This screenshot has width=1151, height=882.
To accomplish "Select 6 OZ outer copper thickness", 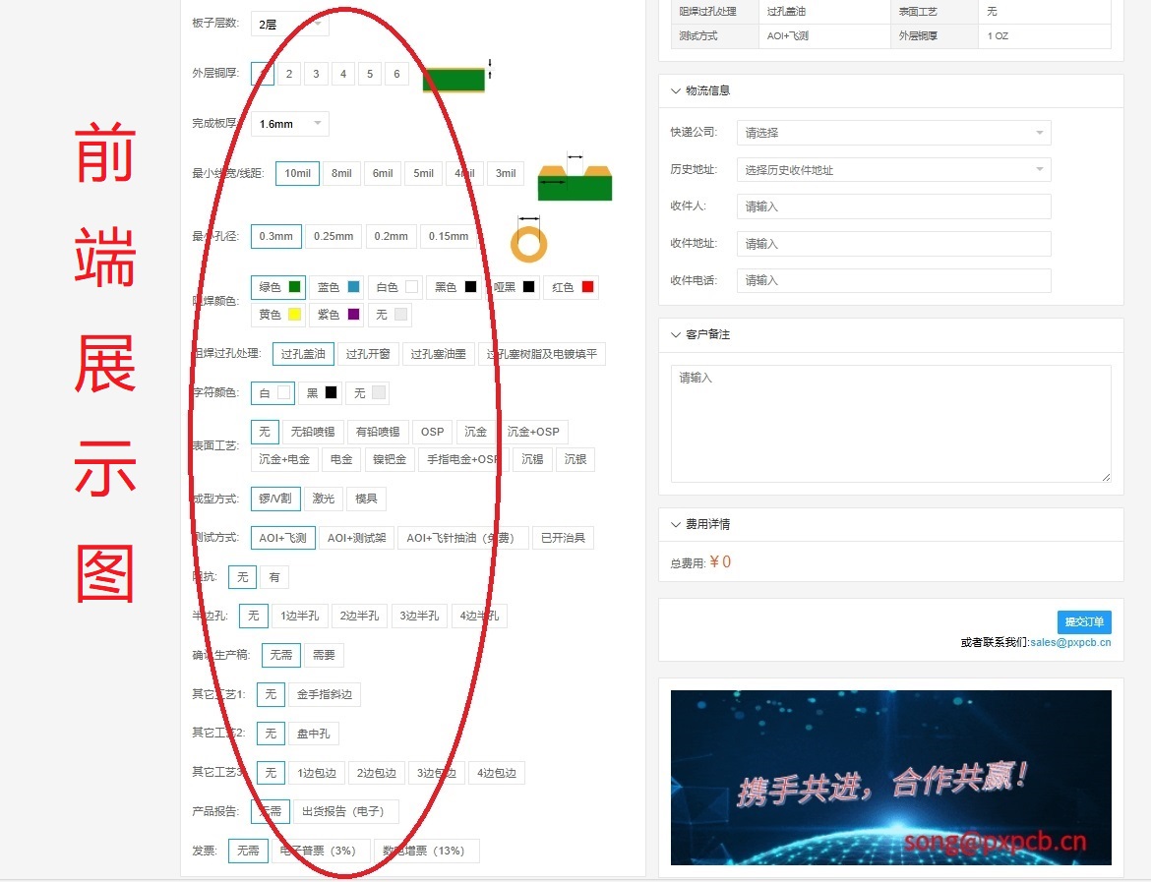I will pos(396,73).
